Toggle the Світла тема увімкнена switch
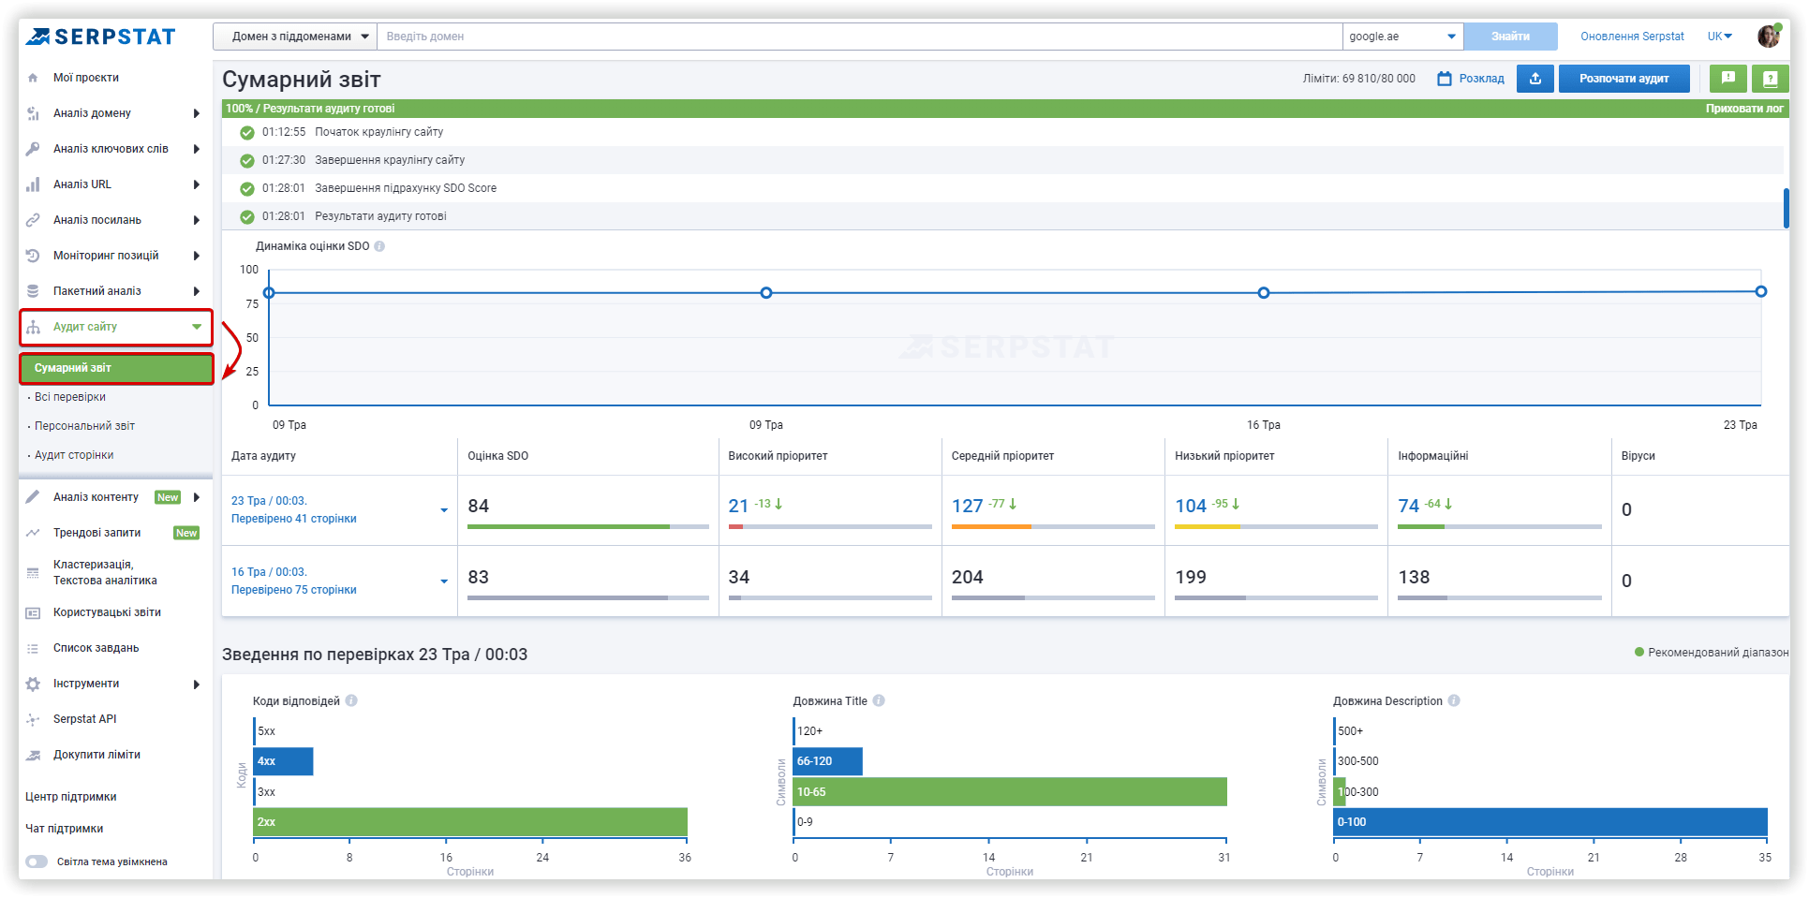 pyautogui.click(x=37, y=861)
